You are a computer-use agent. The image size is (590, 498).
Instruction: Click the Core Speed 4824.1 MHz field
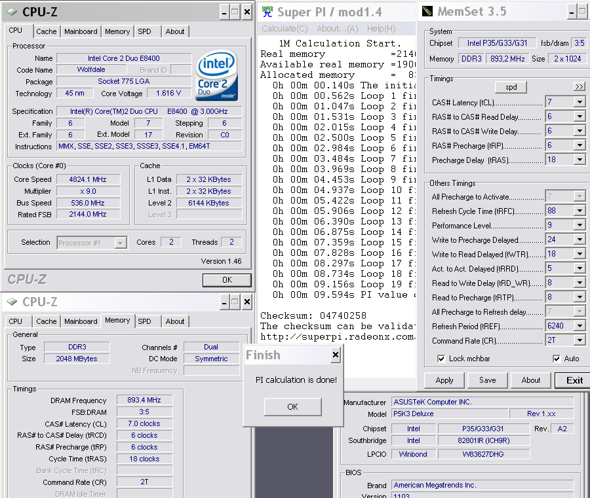(x=88, y=179)
